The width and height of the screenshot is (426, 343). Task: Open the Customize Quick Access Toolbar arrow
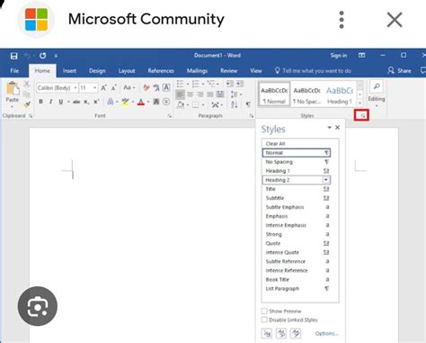56,56
